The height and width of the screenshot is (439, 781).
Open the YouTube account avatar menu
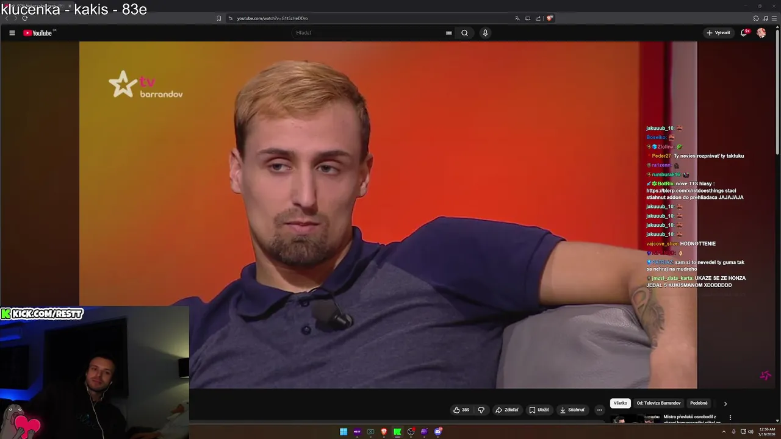pos(761,33)
